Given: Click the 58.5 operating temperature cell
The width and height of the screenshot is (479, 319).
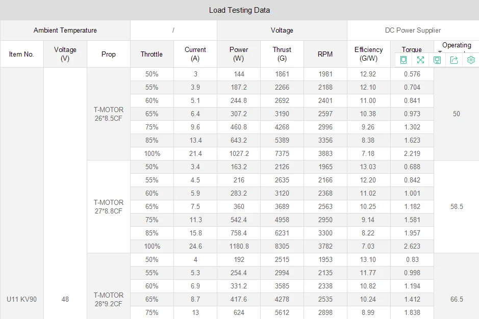Looking at the screenshot, I should [x=457, y=207].
